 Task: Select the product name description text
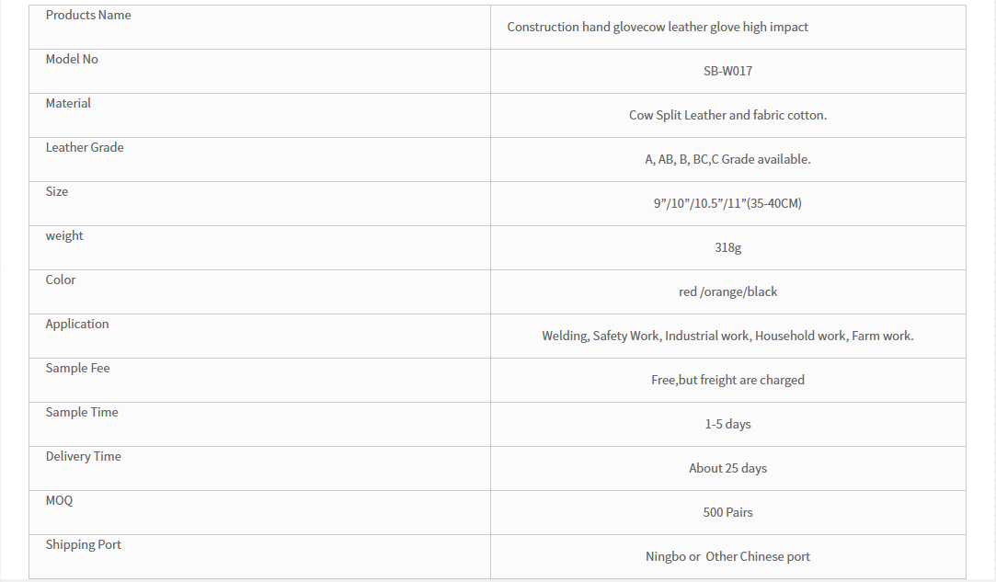(658, 28)
